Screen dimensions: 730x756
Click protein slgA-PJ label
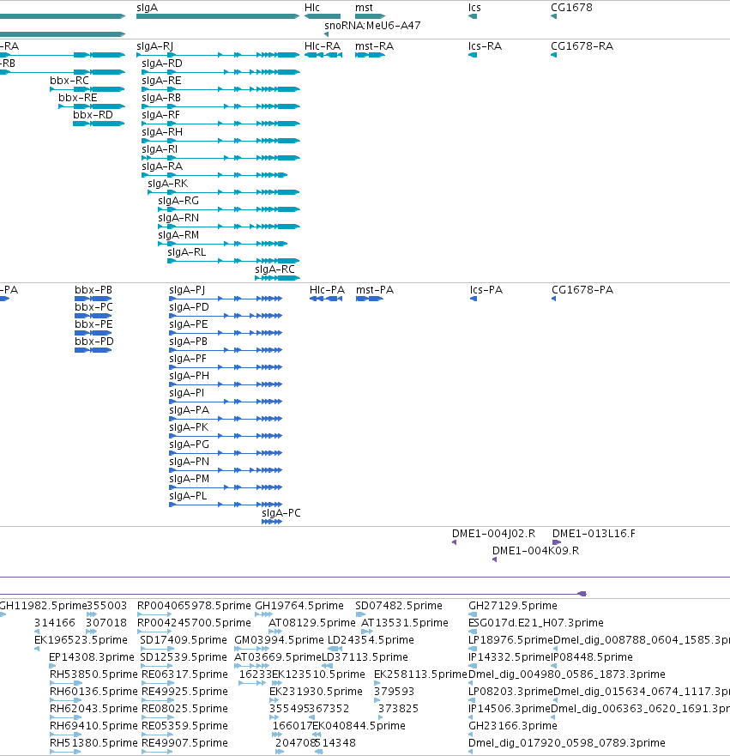[x=187, y=290]
